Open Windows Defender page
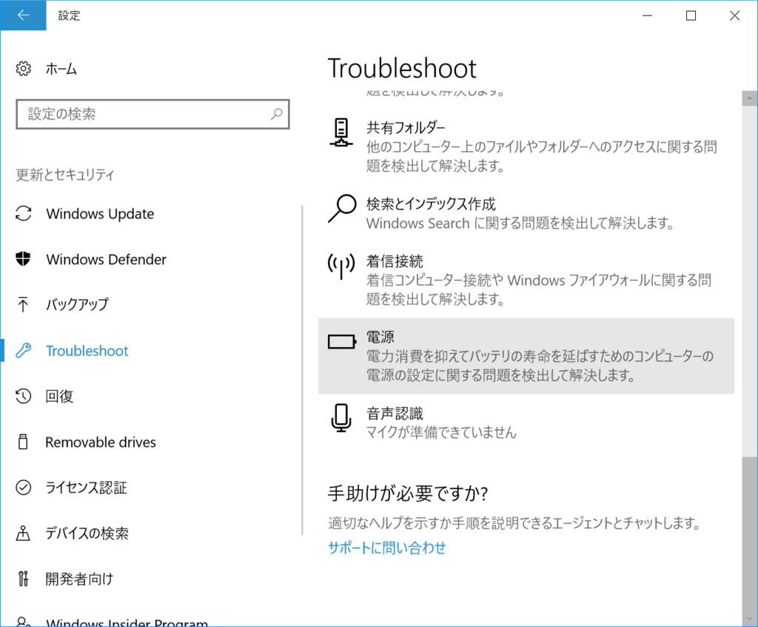 pyautogui.click(x=107, y=259)
